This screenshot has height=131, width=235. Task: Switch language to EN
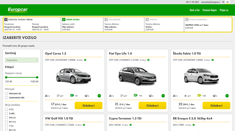click(x=223, y=2)
